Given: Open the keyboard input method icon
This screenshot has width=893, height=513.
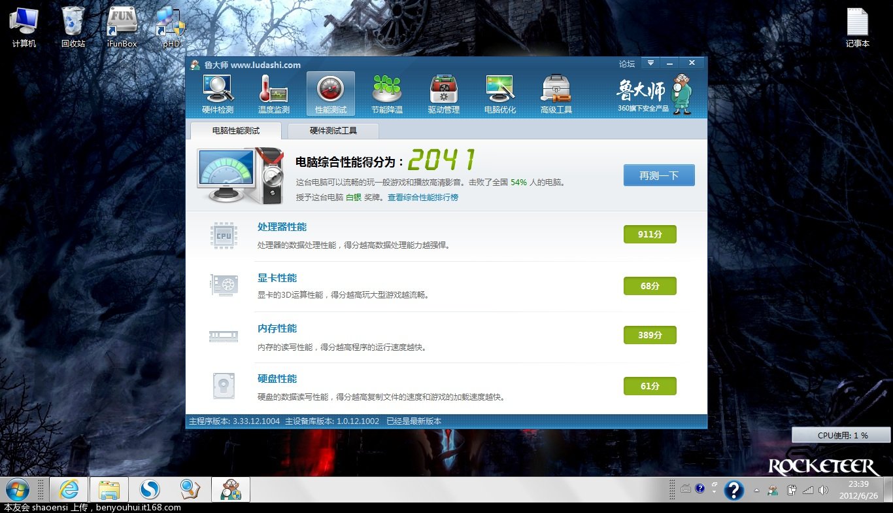Looking at the screenshot, I should point(685,489).
